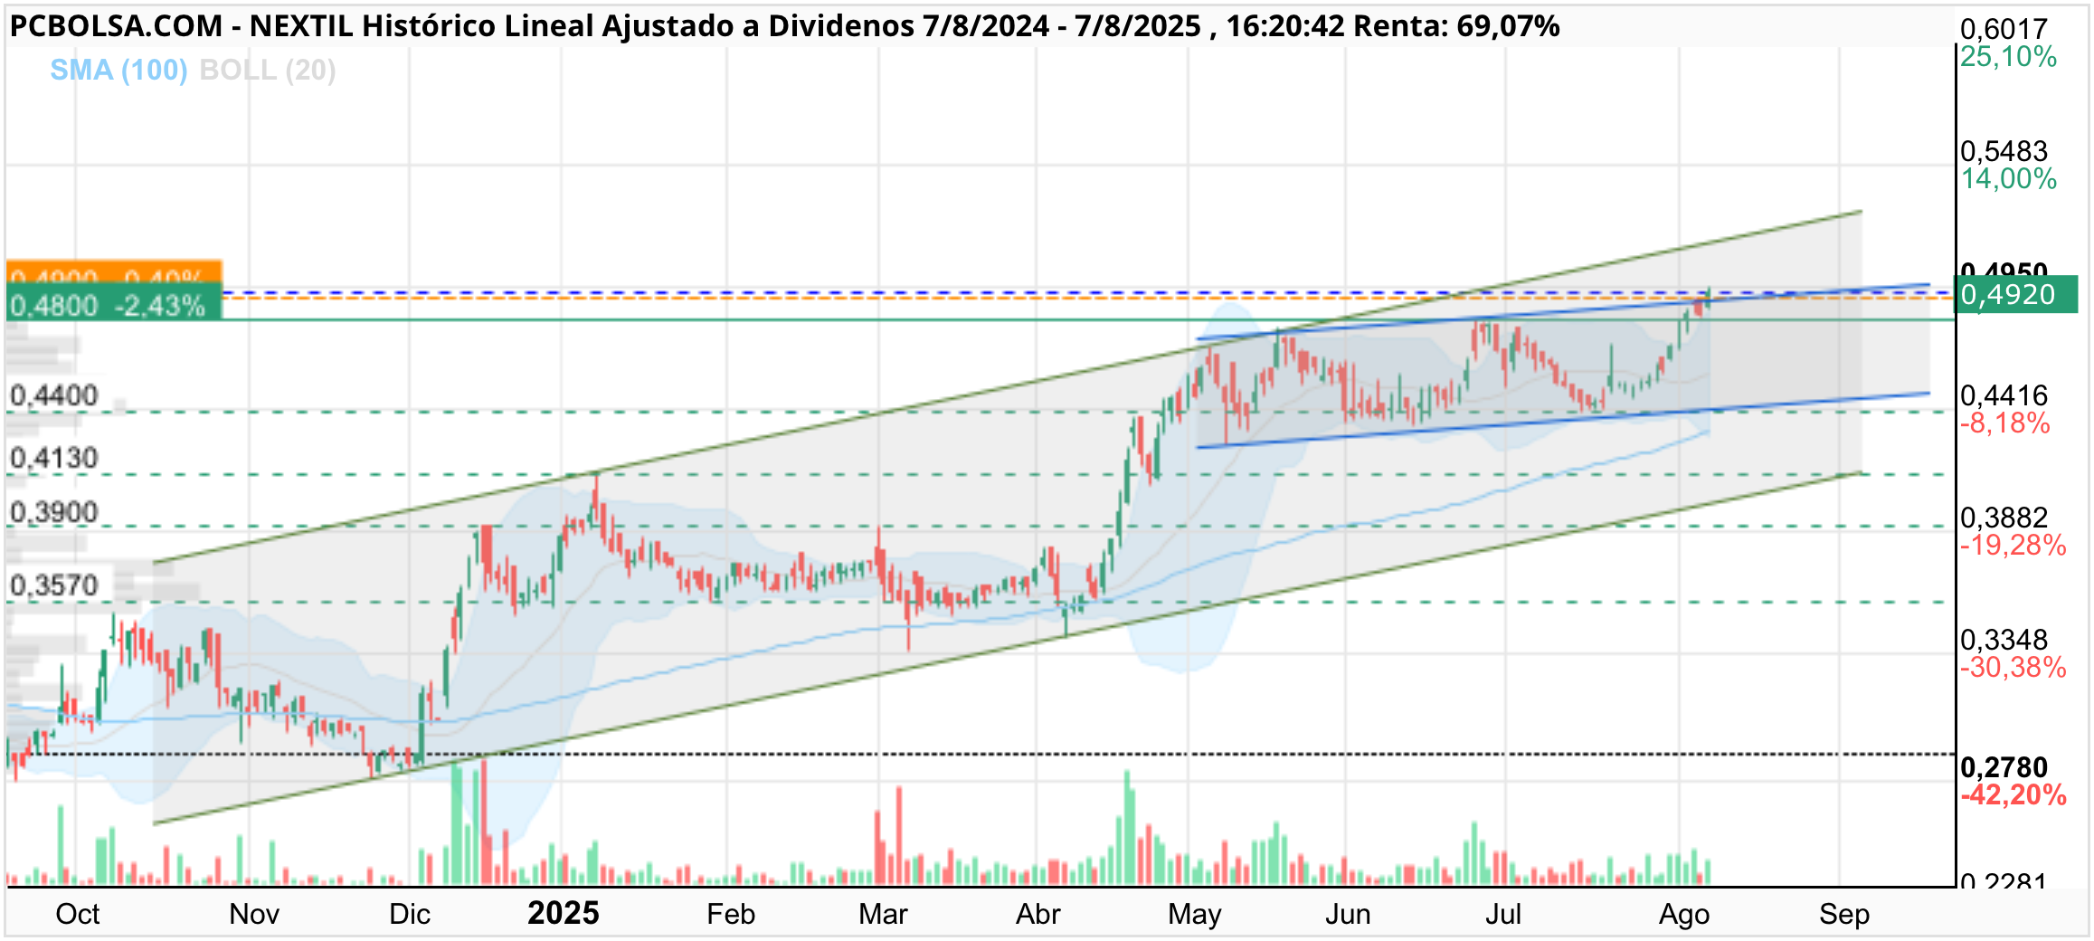
Task: Click the Jun month label
Action: [x=1348, y=914]
